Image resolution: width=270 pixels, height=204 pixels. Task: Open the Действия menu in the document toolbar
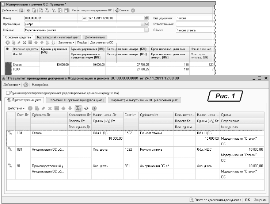click(9, 10)
